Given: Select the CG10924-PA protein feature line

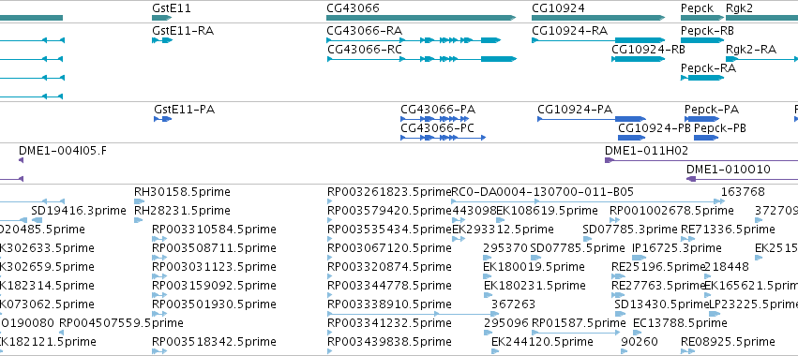Looking at the screenshot, I should click(x=592, y=119).
